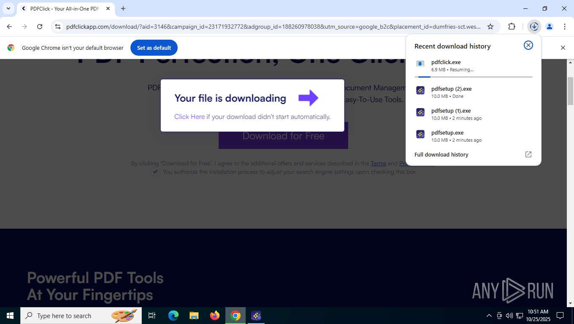Viewport: 574px width, 324px height.
Task: Click the purple arrow in download dialog
Action: [x=309, y=98]
